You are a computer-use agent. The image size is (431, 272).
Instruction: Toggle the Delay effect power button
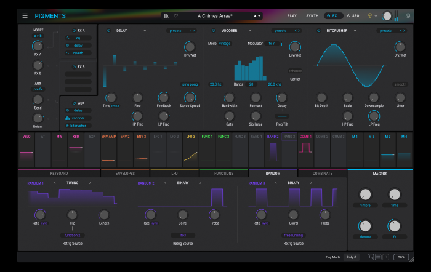(108, 31)
